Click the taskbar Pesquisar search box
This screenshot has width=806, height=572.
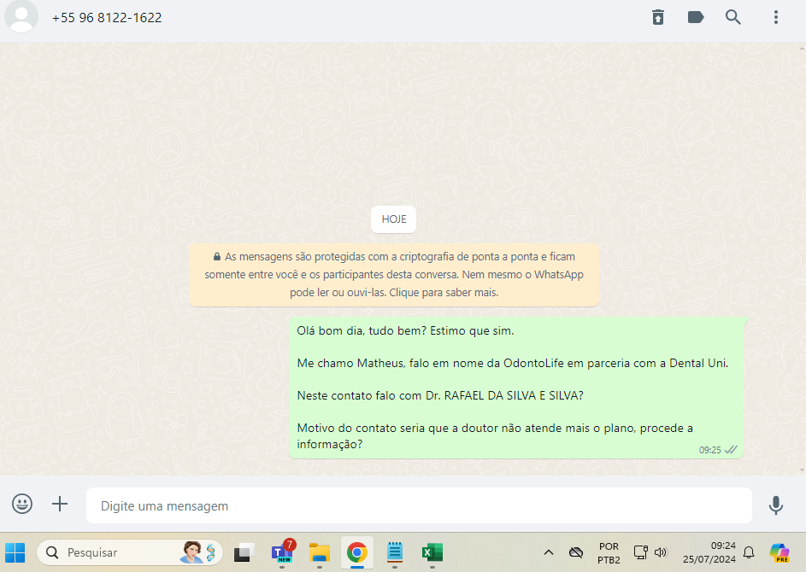130,552
